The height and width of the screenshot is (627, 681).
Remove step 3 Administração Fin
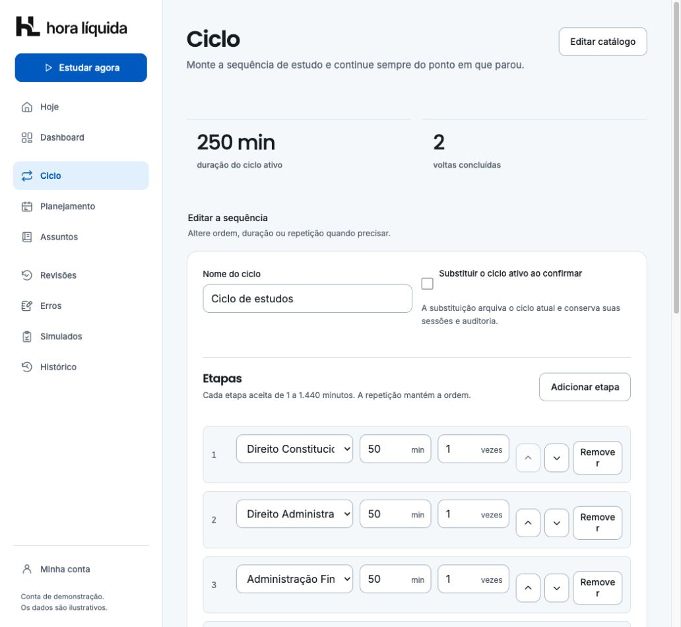(x=598, y=588)
